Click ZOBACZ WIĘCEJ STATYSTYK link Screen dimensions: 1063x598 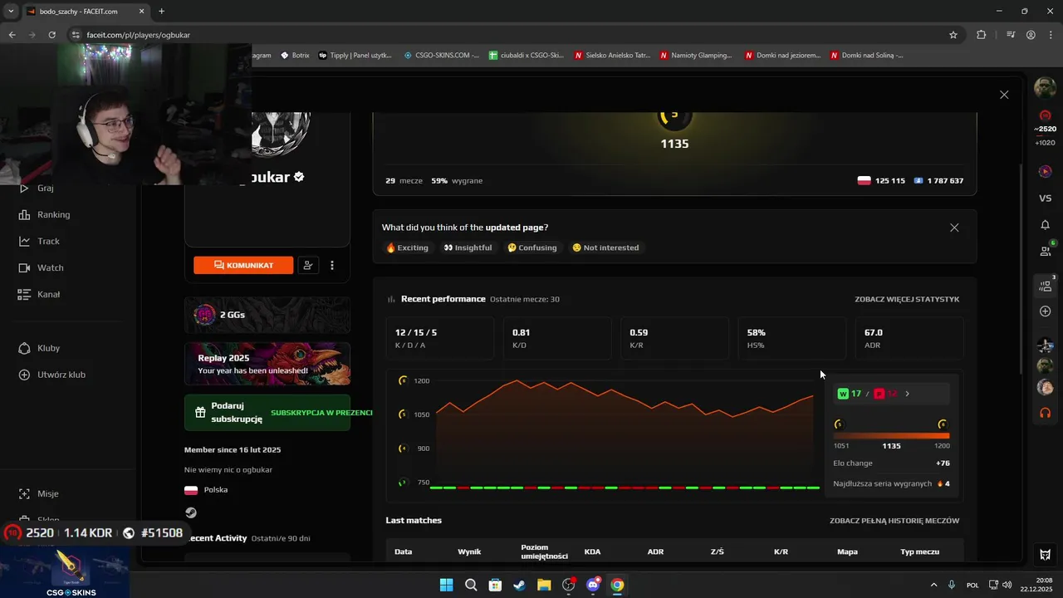(x=907, y=299)
